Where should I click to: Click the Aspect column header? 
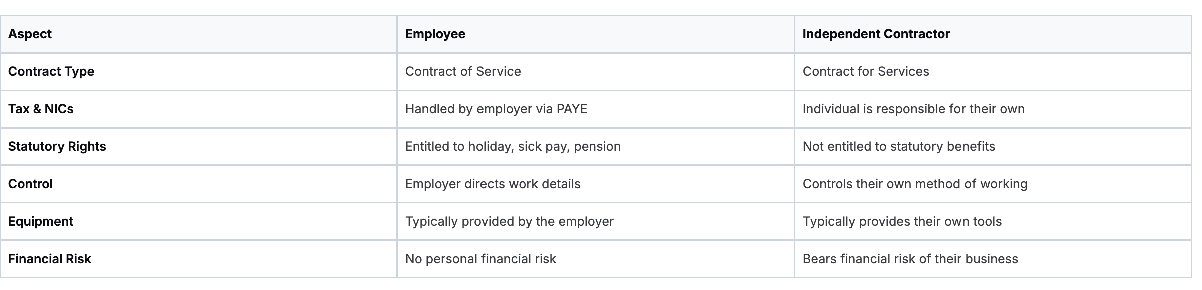point(30,34)
